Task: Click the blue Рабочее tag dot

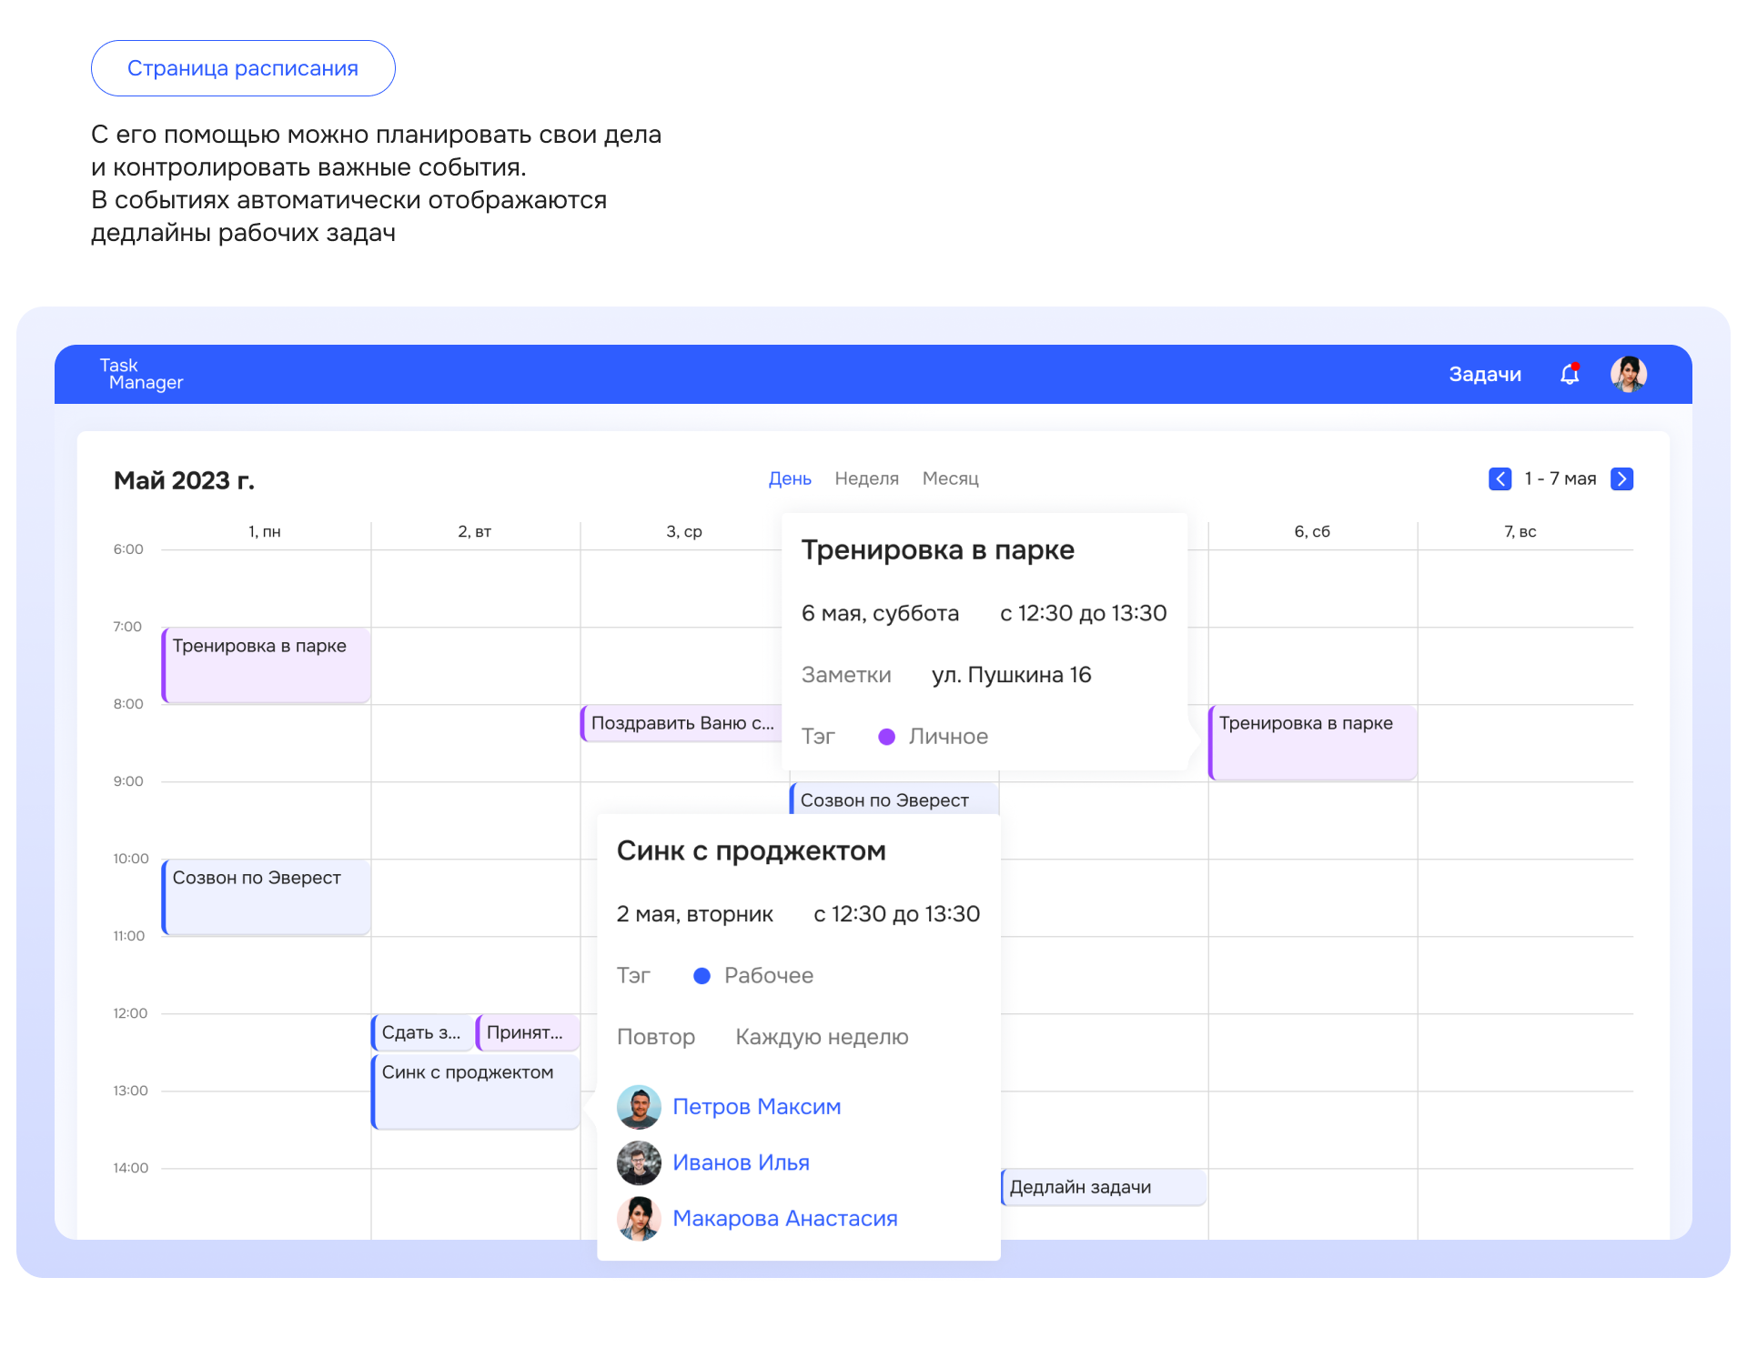Action: pos(702,976)
